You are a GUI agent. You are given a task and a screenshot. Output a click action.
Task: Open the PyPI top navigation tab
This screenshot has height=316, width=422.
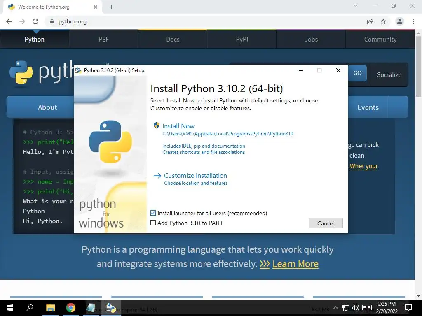pyautogui.click(x=242, y=39)
